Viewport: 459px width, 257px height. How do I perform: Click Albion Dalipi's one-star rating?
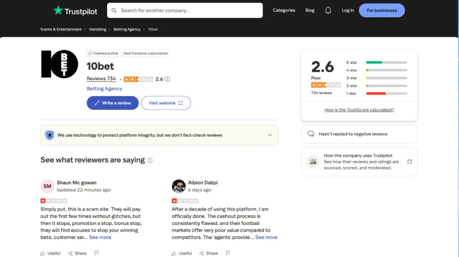(185, 201)
